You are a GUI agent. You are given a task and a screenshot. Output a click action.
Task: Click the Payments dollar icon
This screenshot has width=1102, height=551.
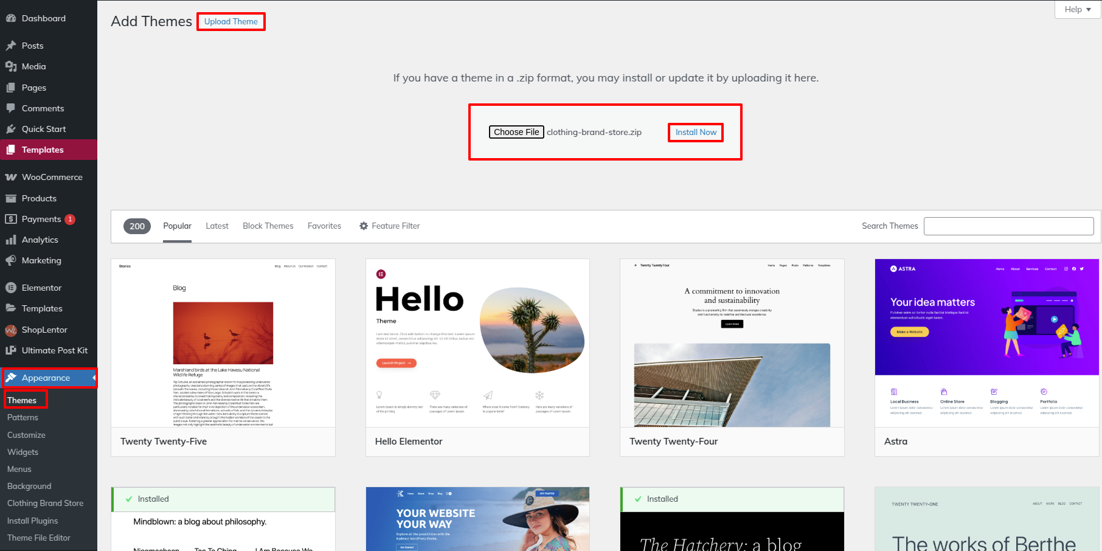pyautogui.click(x=11, y=219)
